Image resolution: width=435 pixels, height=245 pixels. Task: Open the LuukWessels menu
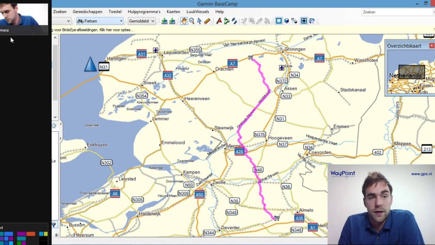(x=198, y=12)
